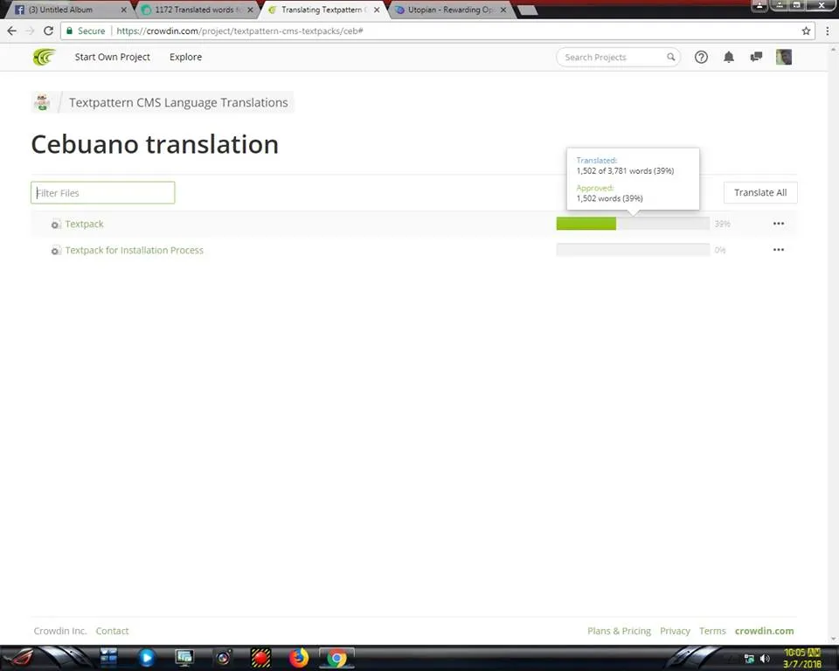The image size is (839, 671).
Task: Click the 39% percentage text
Action: tap(723, 224)
